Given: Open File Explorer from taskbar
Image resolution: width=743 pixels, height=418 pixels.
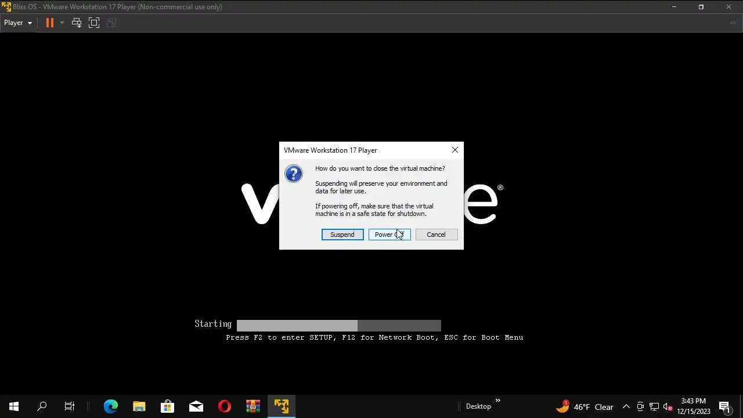Looking at the screenshot, I should click(x=139, y=406).
